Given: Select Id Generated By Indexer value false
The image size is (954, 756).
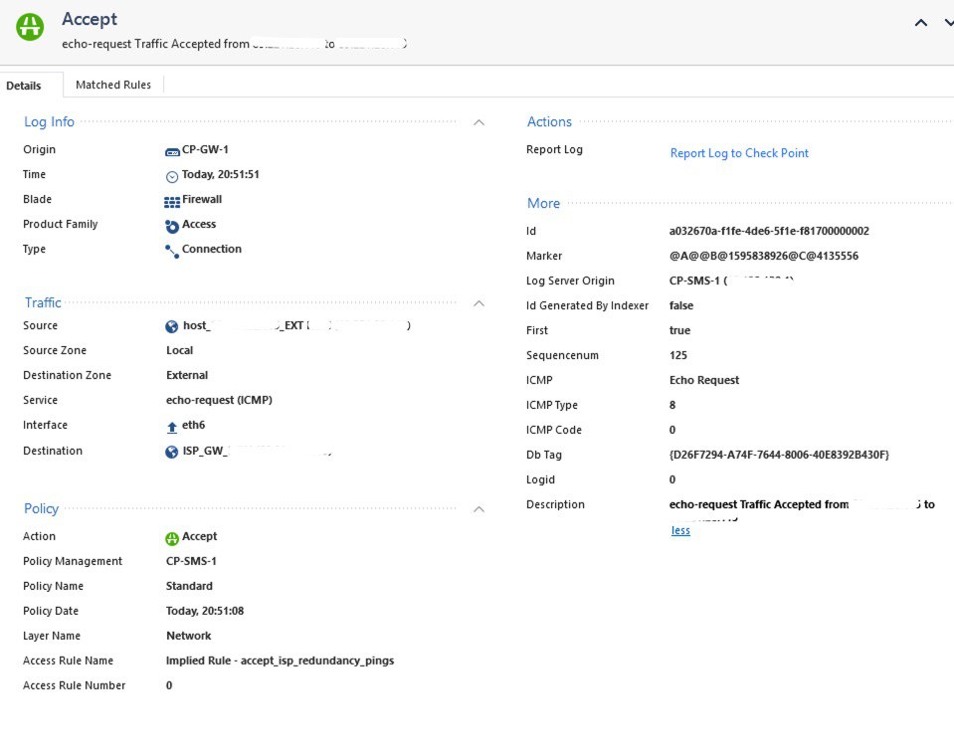Looking at the screenshot, I should tap(681, 306).
